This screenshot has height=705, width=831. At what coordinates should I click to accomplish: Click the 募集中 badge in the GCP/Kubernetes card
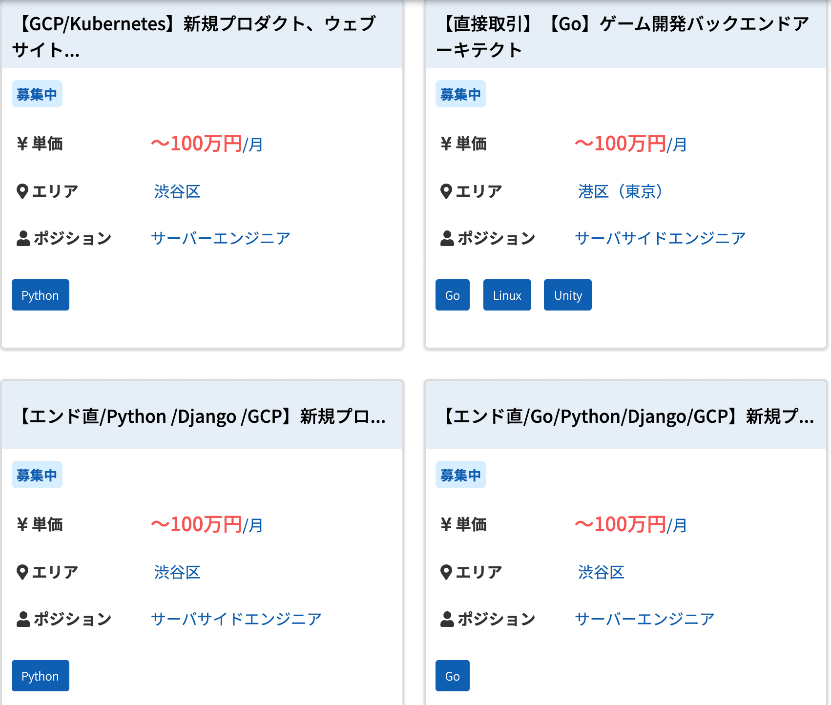coord(37,94)
